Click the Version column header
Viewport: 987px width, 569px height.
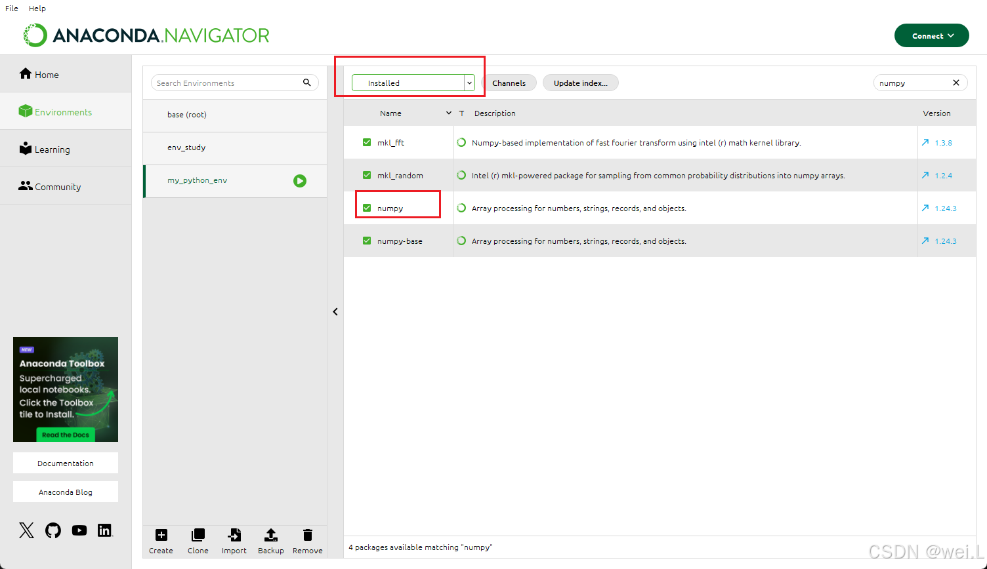click(936, 113)
